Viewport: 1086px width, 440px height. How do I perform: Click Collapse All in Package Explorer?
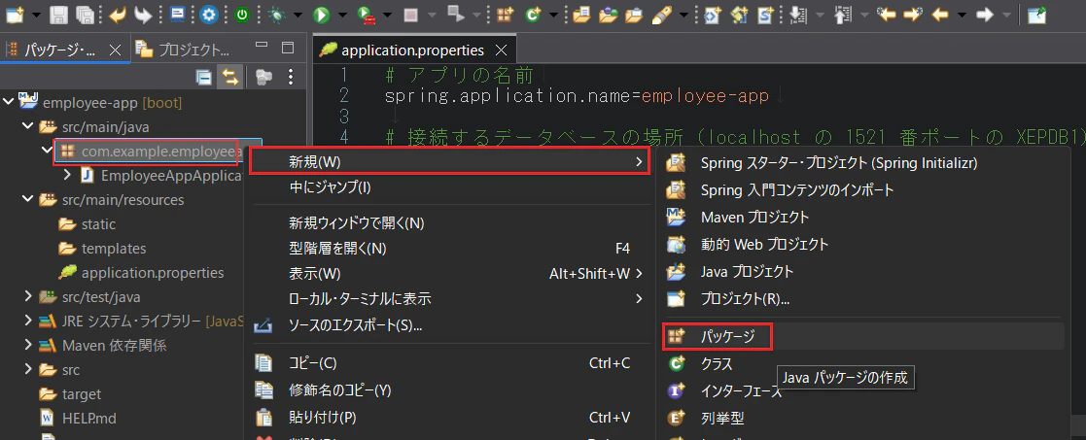tap(204, 77)
